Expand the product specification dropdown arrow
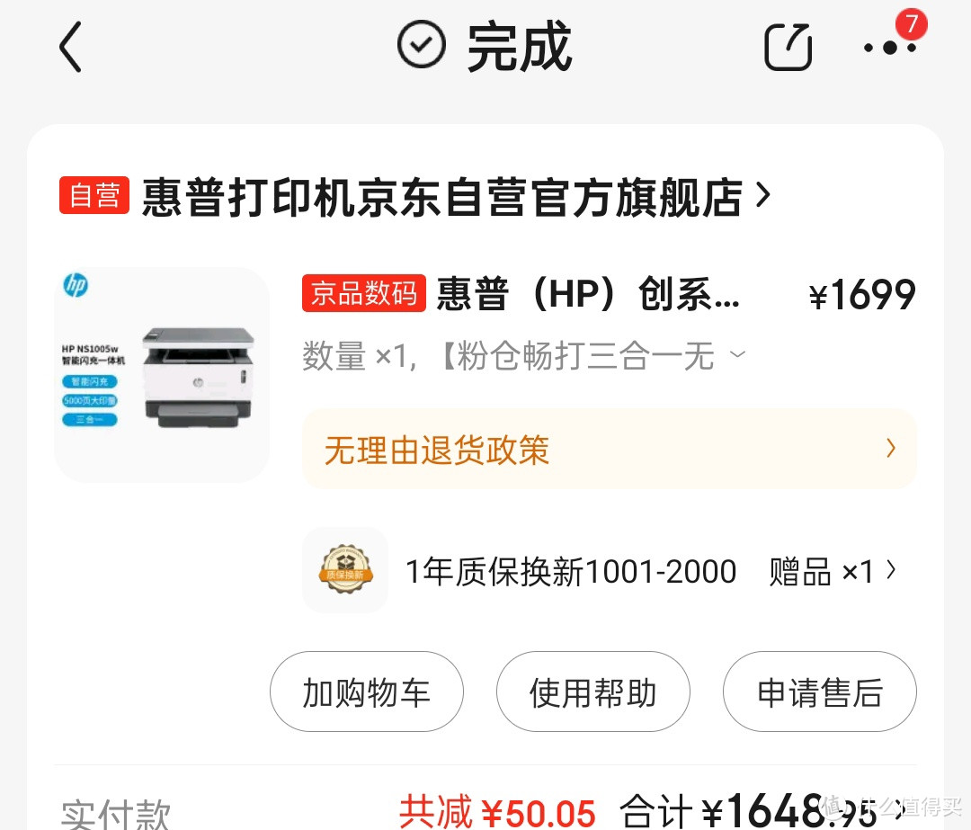 [x=737, y=354]
